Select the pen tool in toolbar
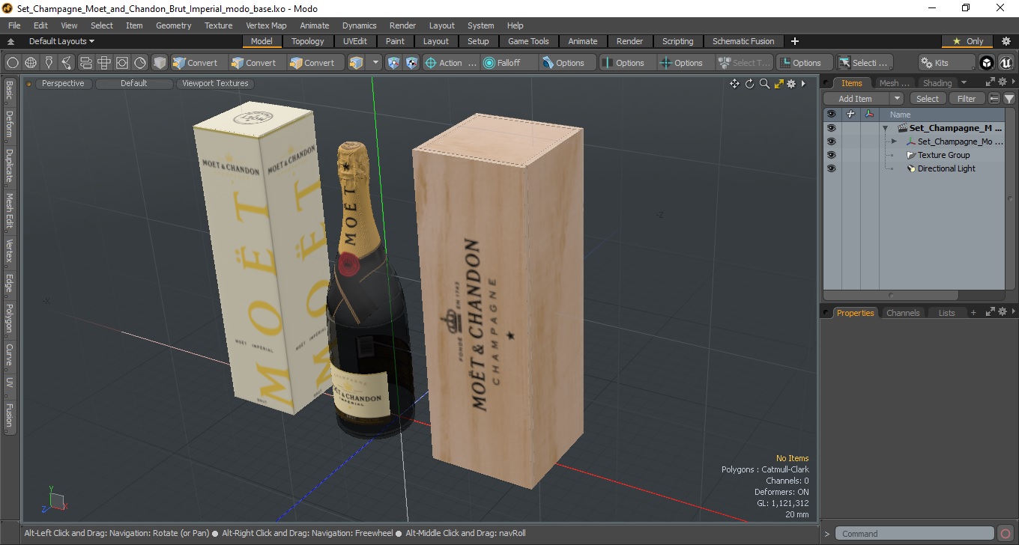 49,63
